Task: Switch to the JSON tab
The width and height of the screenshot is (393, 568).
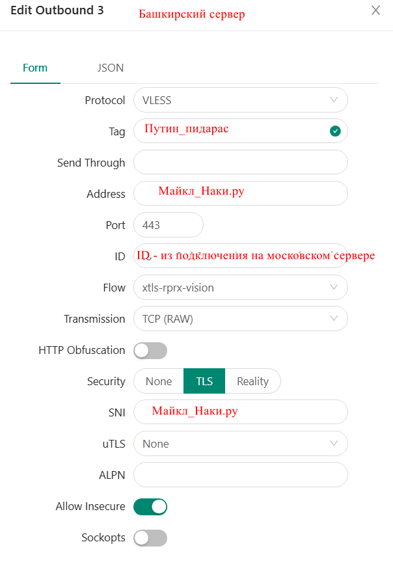Action: 111,68
